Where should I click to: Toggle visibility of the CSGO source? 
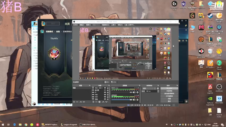pos(105,97)
